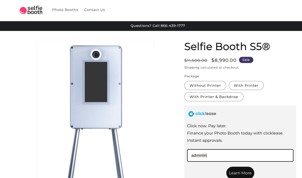The image size is (302, 178).
Task: Click the Package option label
Action: 192,76
